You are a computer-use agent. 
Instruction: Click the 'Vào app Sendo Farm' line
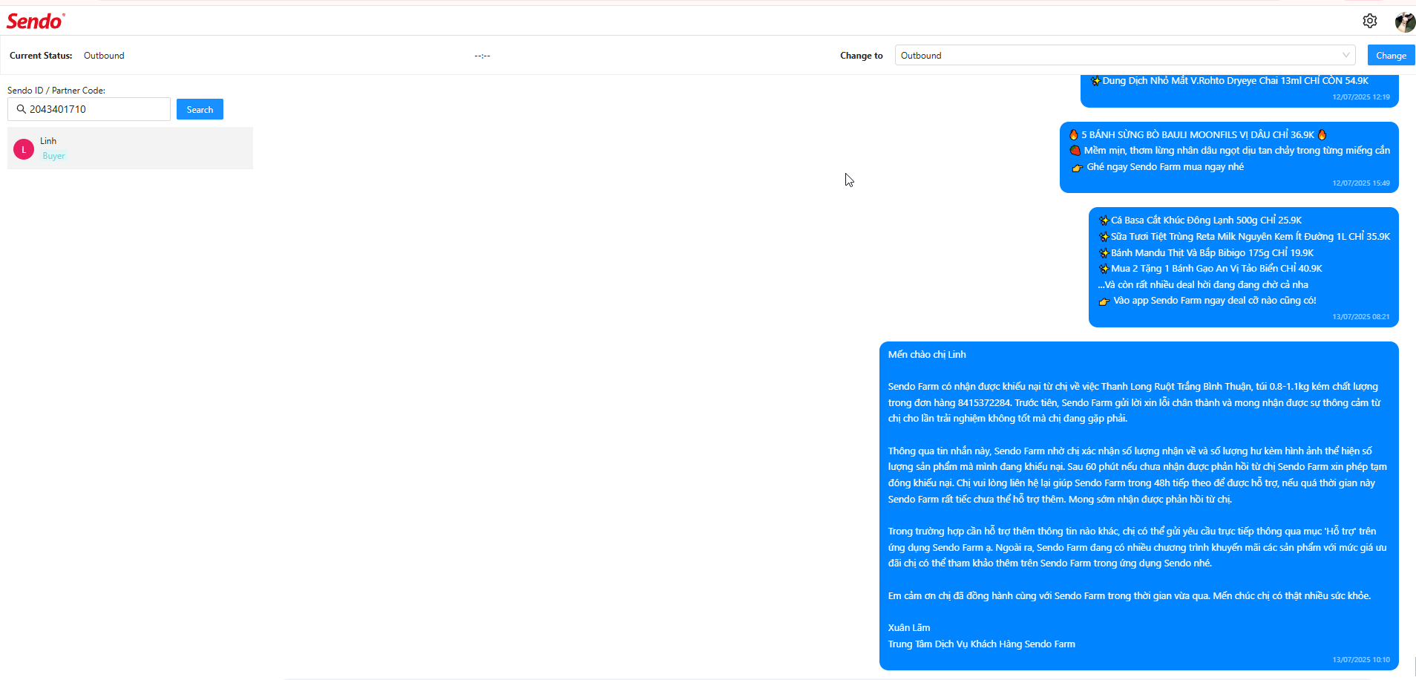[1207, 301]
